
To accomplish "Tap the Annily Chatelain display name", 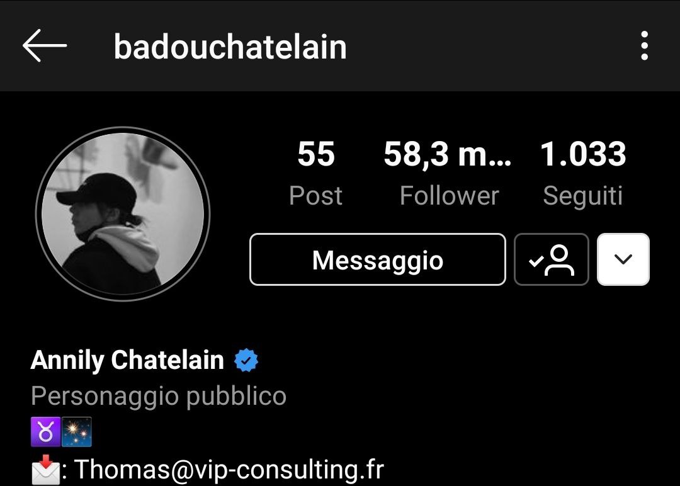I will coord(127,360).
